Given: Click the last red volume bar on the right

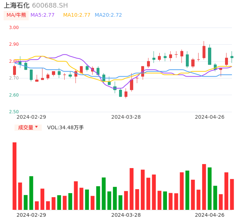Looking at the screenshot, I should [232, 194].
